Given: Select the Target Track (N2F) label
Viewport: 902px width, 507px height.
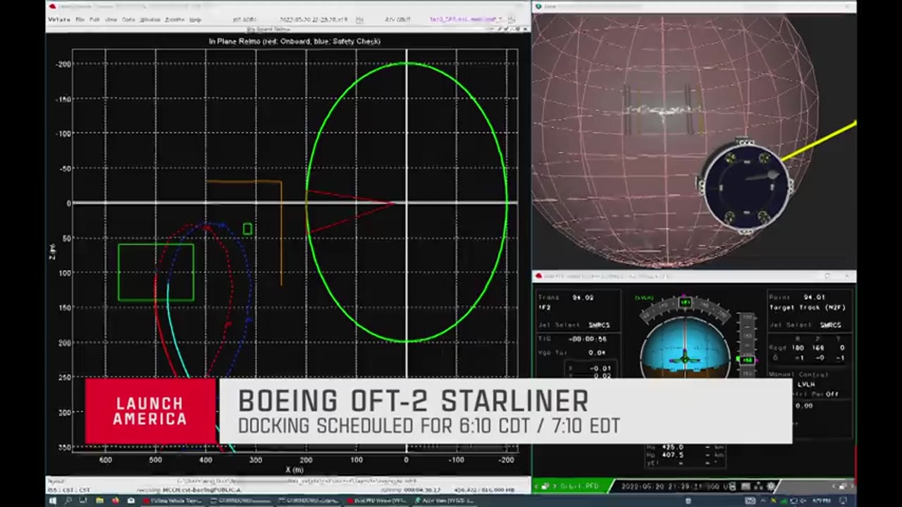Looking at the screenshot, I should point(808,308).
